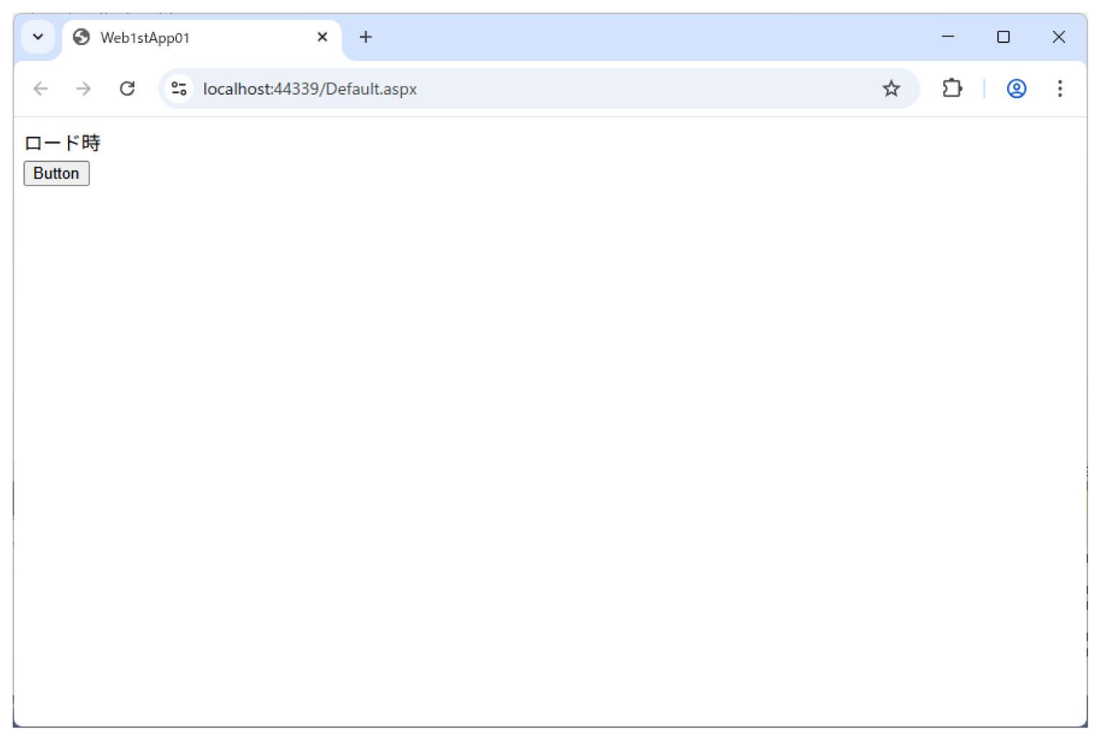Expand the Chrome three-dot menu
This screenshot has height=741, width=1101.
tap(1059, 89)
